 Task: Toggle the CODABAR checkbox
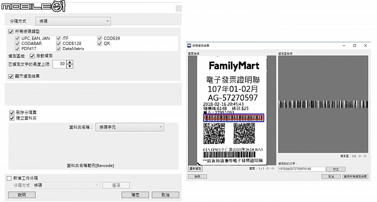pos(17,44)
